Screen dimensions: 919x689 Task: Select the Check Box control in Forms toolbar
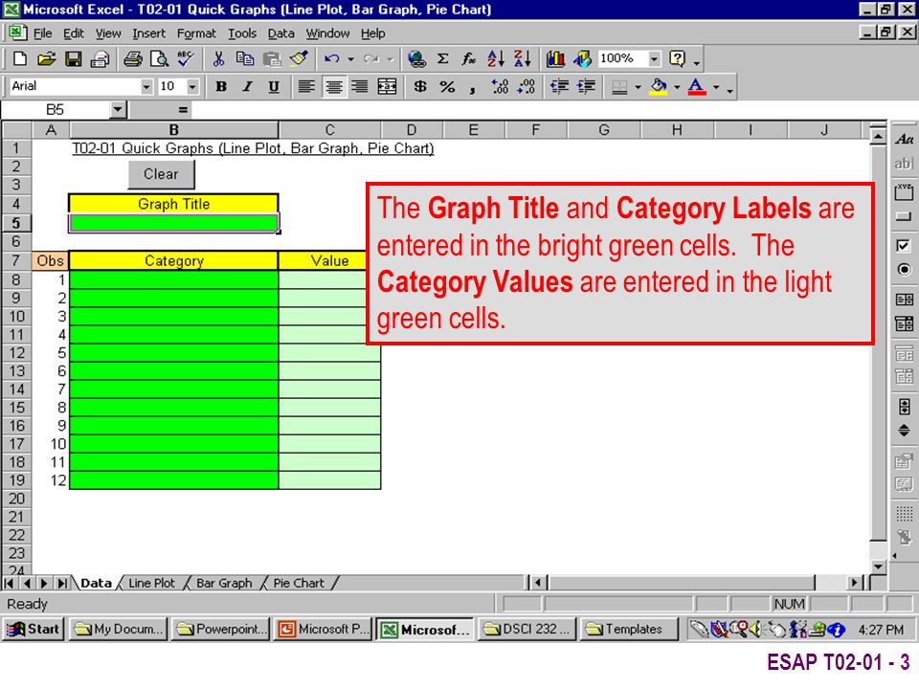(904, 246)
